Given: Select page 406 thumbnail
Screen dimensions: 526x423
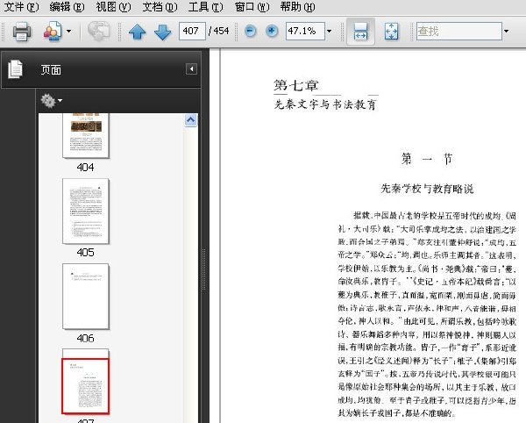Looking at the screenshot, I should 86,297.
